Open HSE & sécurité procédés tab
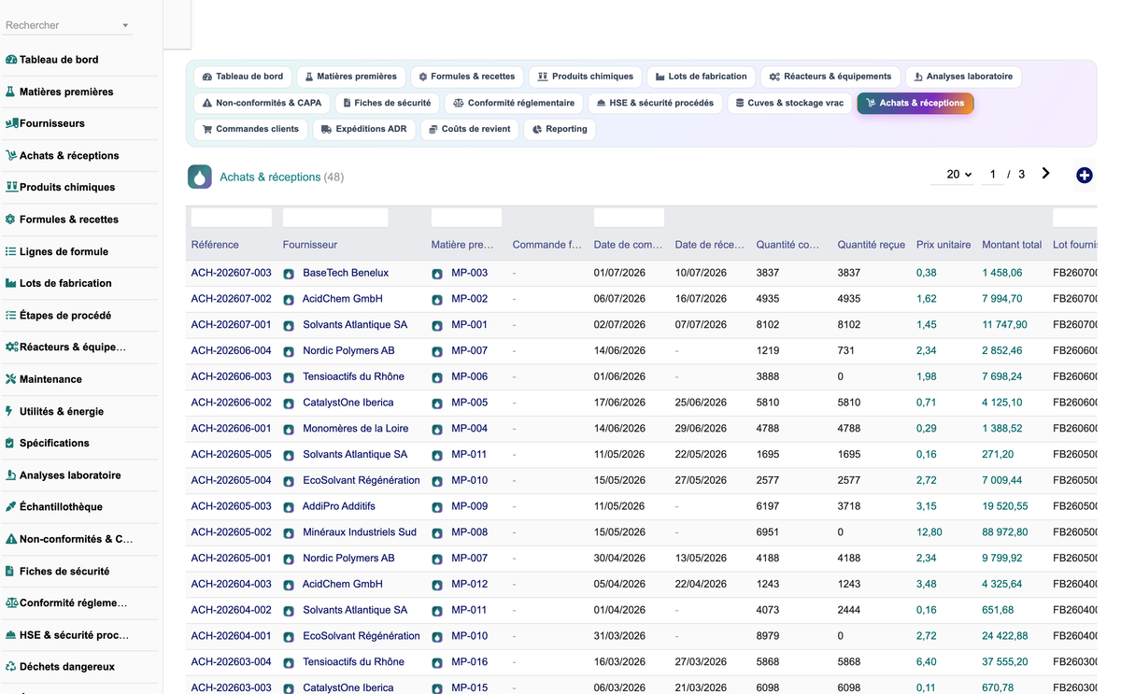Screen dimensions: 1121x694 (655, 103)
